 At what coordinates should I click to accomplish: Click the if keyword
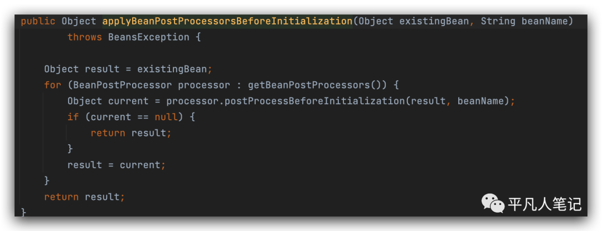coord(73,117)
